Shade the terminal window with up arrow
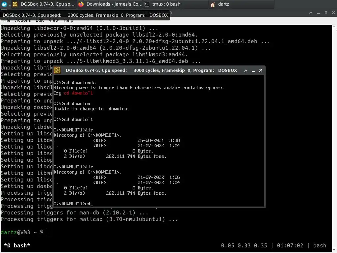Screen dimensions: 337x253 (311, 13)
